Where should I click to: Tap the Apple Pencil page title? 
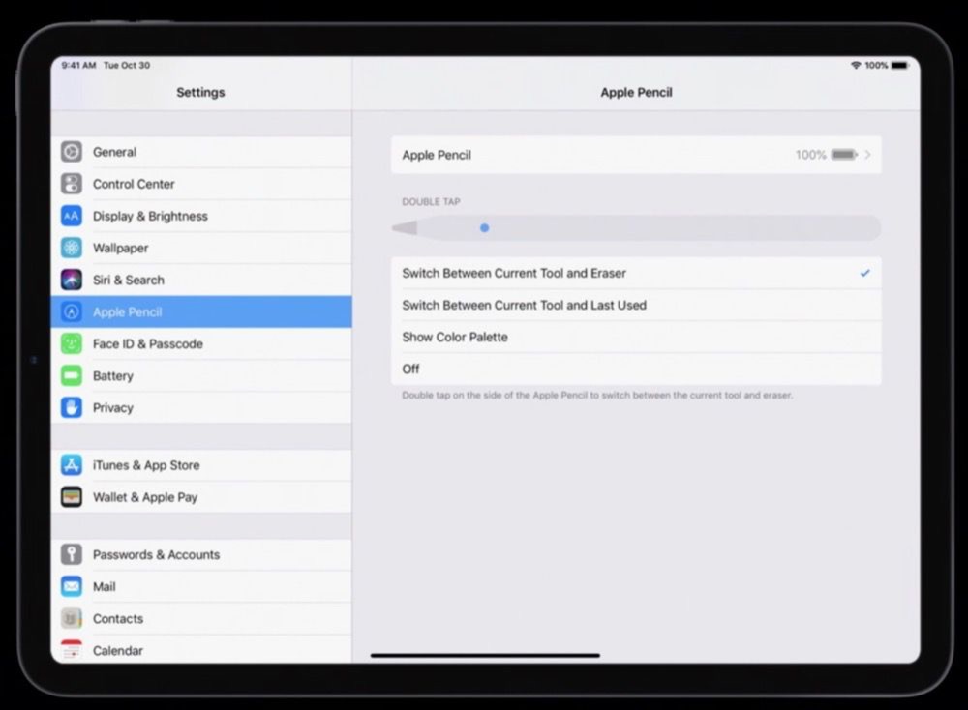637,93
